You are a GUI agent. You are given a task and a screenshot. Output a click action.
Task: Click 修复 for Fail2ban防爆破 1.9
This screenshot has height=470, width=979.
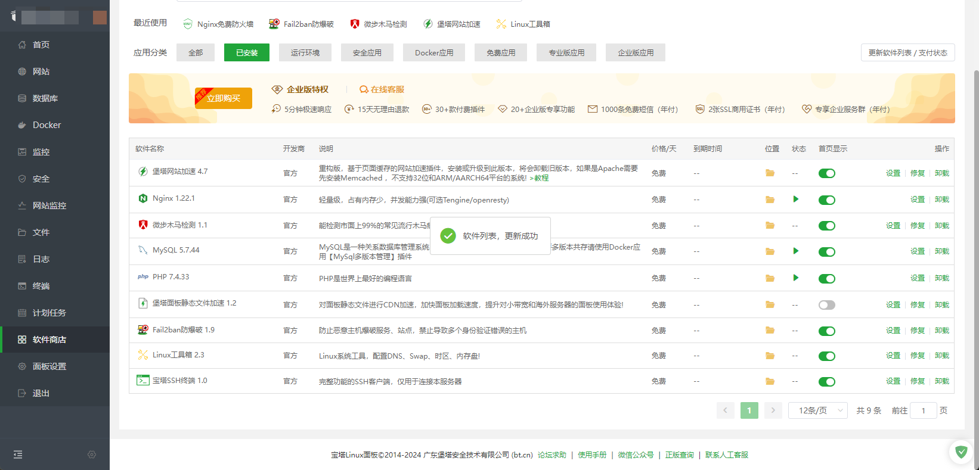pyautogui.click(x=918, y=331)
